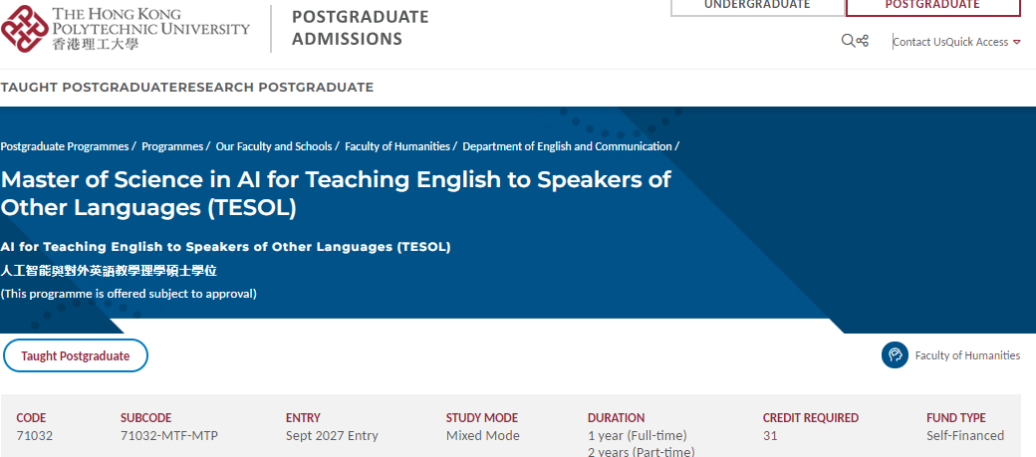Open Faculty of Humanities breadcrumb

(x=397, y=146)
